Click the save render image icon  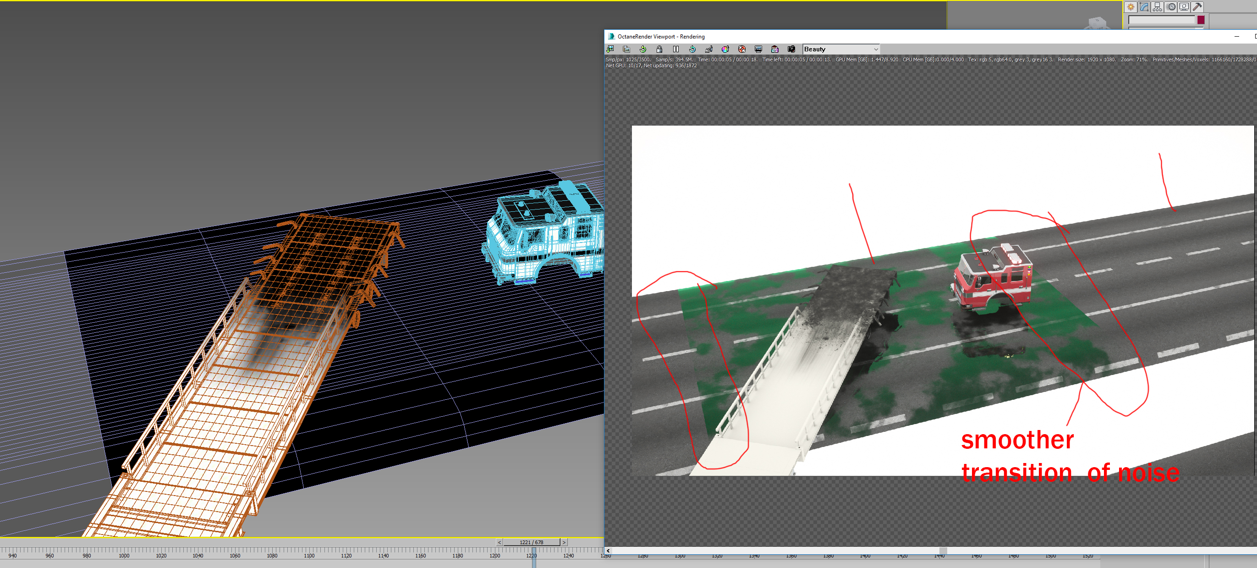(x=610, y=50)
